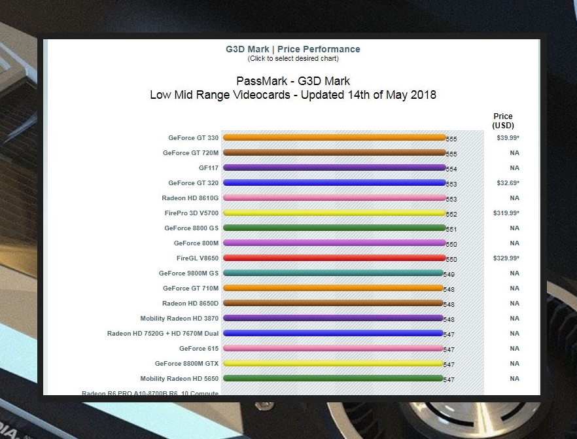
Task: Select the Radeon HD 8650D entry
Action: (x=190, y=304)
